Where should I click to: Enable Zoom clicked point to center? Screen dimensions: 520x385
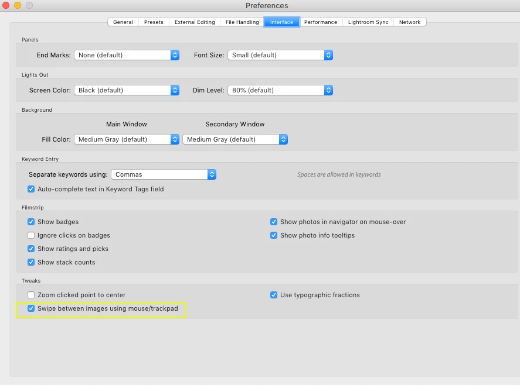click(31, 295)
